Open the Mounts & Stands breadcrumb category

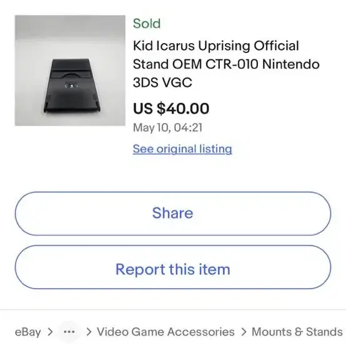click(x=297, y=332)
